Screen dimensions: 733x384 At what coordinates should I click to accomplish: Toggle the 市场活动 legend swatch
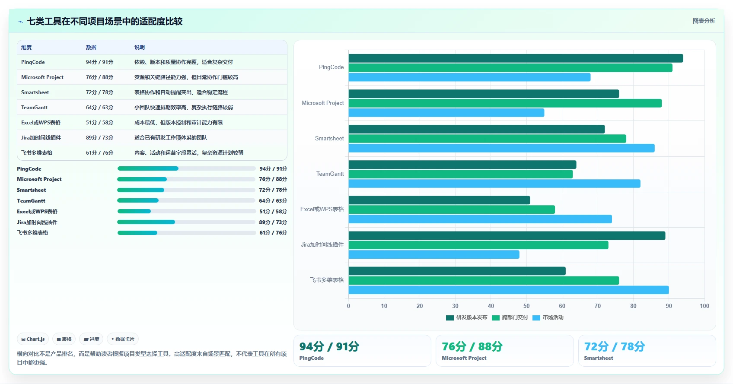536,317
